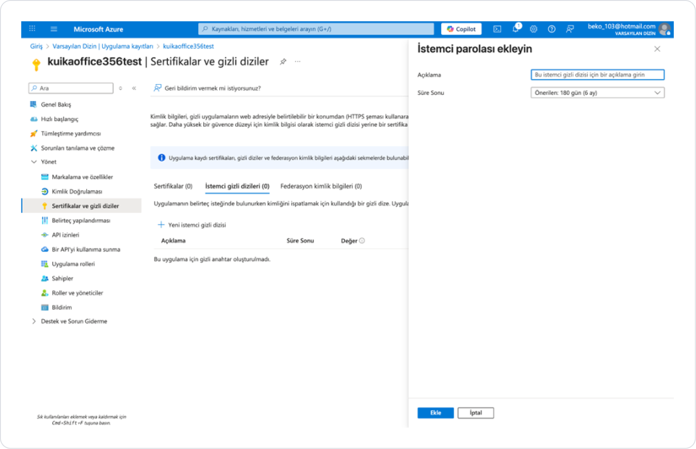Open the more options ellipsis beside the title

[x=298, y=61]
